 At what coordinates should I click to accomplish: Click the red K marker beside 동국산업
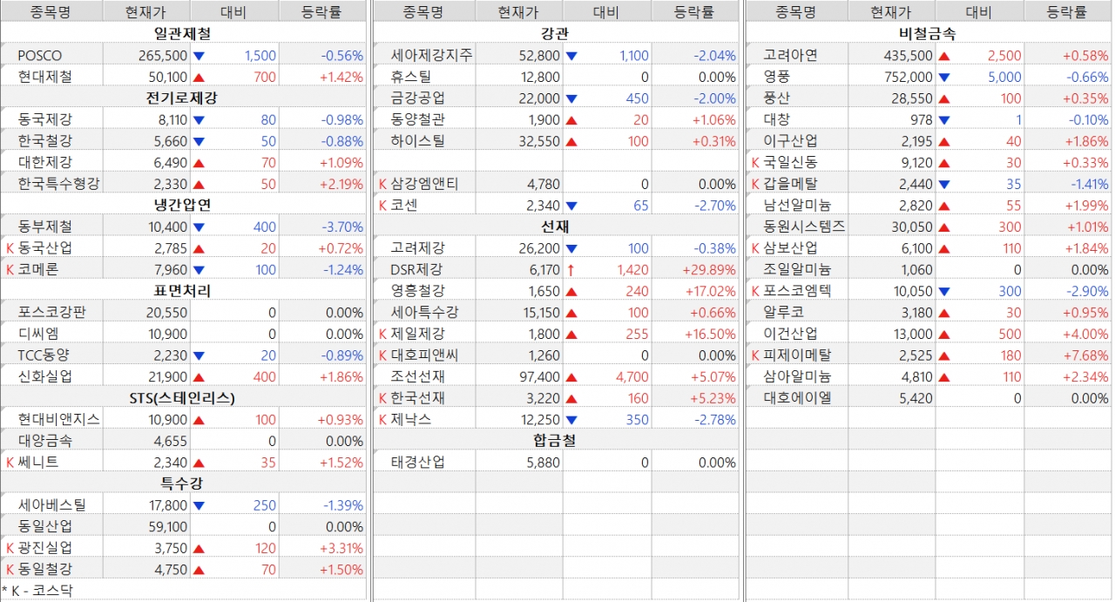coord(10,248)
